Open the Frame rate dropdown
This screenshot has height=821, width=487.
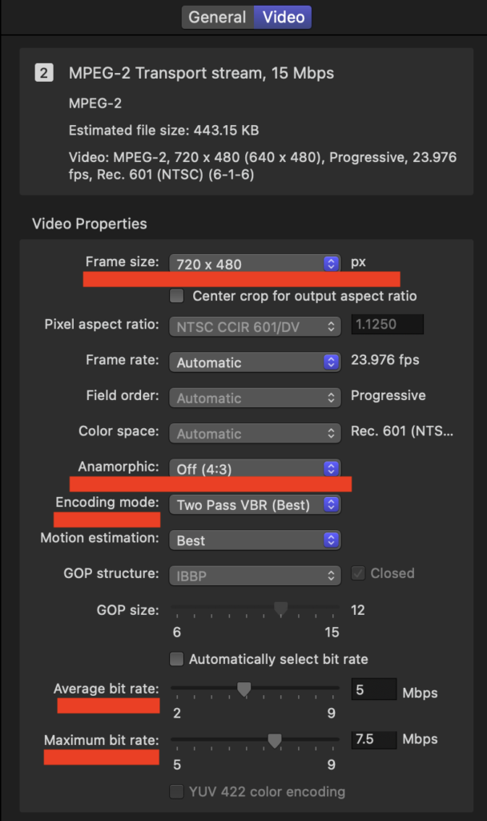tap(255, 362)
